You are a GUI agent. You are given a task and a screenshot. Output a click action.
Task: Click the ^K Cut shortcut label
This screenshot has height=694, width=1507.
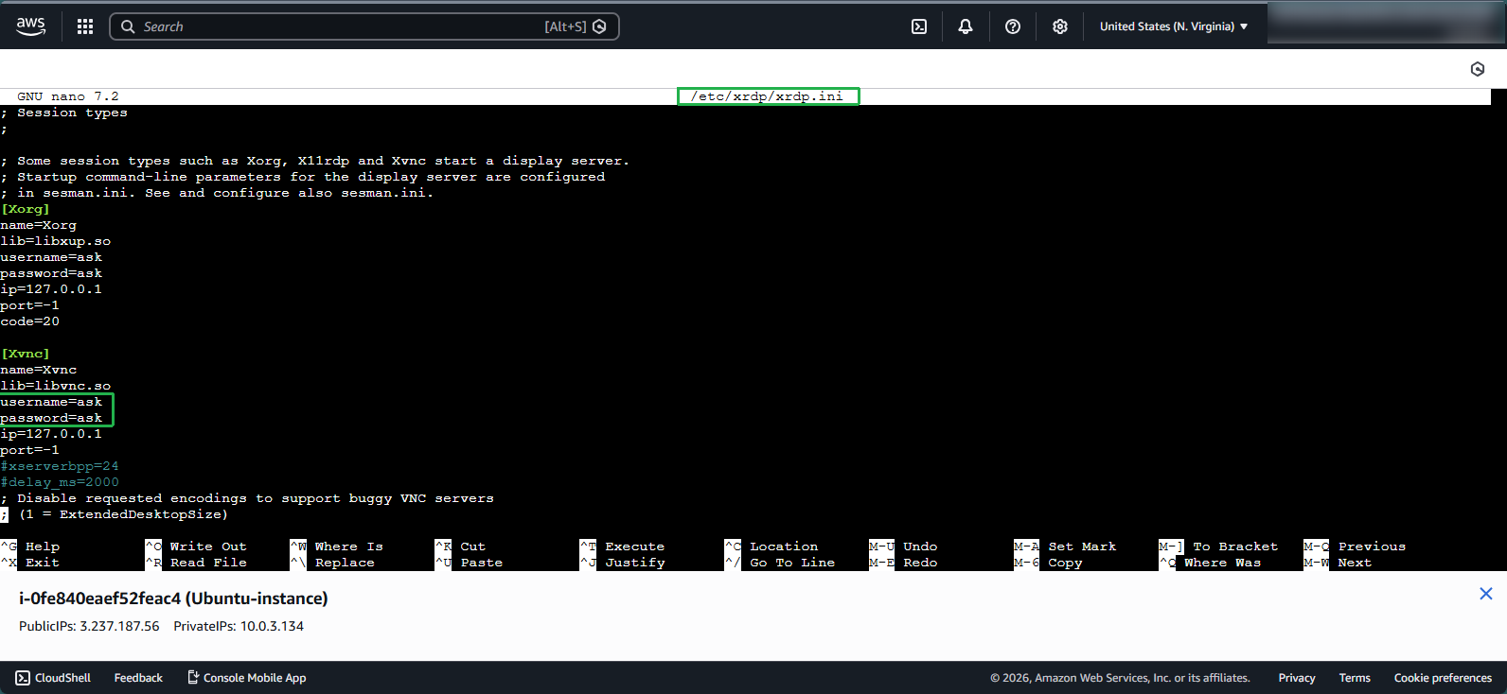point(460,547)
